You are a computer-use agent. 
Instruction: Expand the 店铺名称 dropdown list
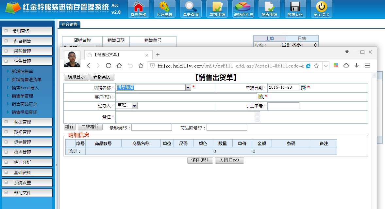tap(188, 87)
